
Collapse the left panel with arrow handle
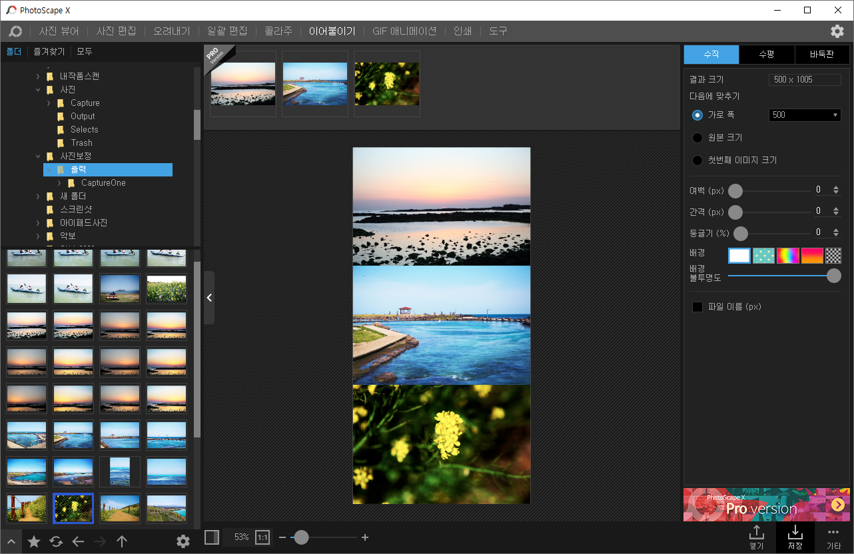tap(209, 298)
